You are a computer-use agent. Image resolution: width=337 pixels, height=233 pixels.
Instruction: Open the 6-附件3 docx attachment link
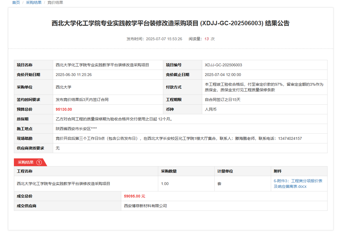click(298, 184)
